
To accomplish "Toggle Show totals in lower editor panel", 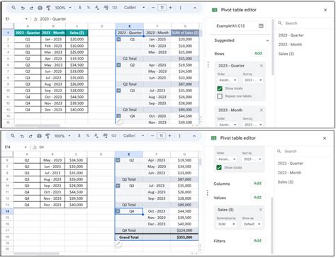I will (x=219, y=167).
